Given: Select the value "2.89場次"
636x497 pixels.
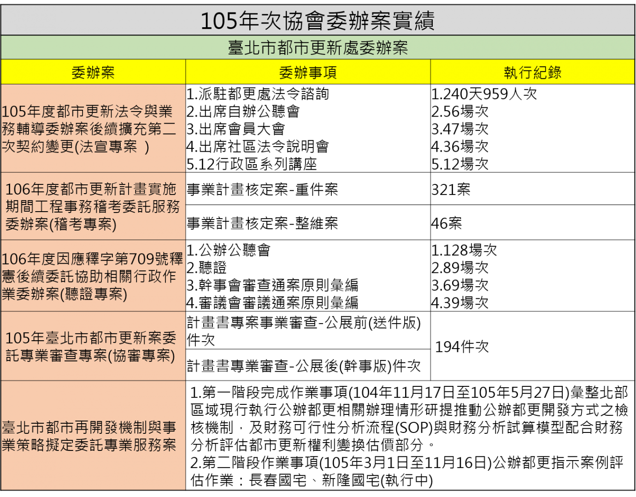Looking at the screenshot, I should pyautogui.click(x=460, y=268).
